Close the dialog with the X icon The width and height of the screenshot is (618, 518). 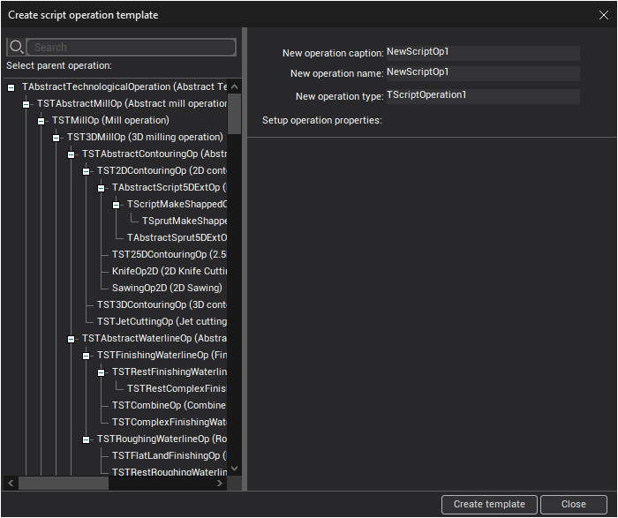603,13
